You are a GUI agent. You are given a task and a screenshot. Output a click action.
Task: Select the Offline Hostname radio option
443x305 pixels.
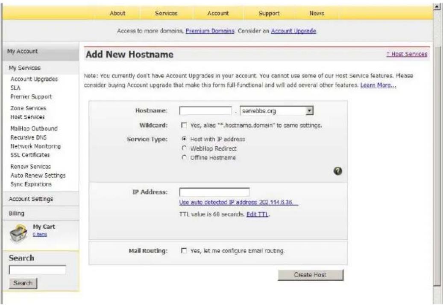184,157
